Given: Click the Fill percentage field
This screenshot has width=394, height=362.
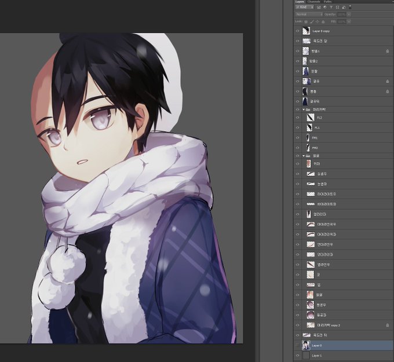Looking at the screenshot, I should 342,22.
